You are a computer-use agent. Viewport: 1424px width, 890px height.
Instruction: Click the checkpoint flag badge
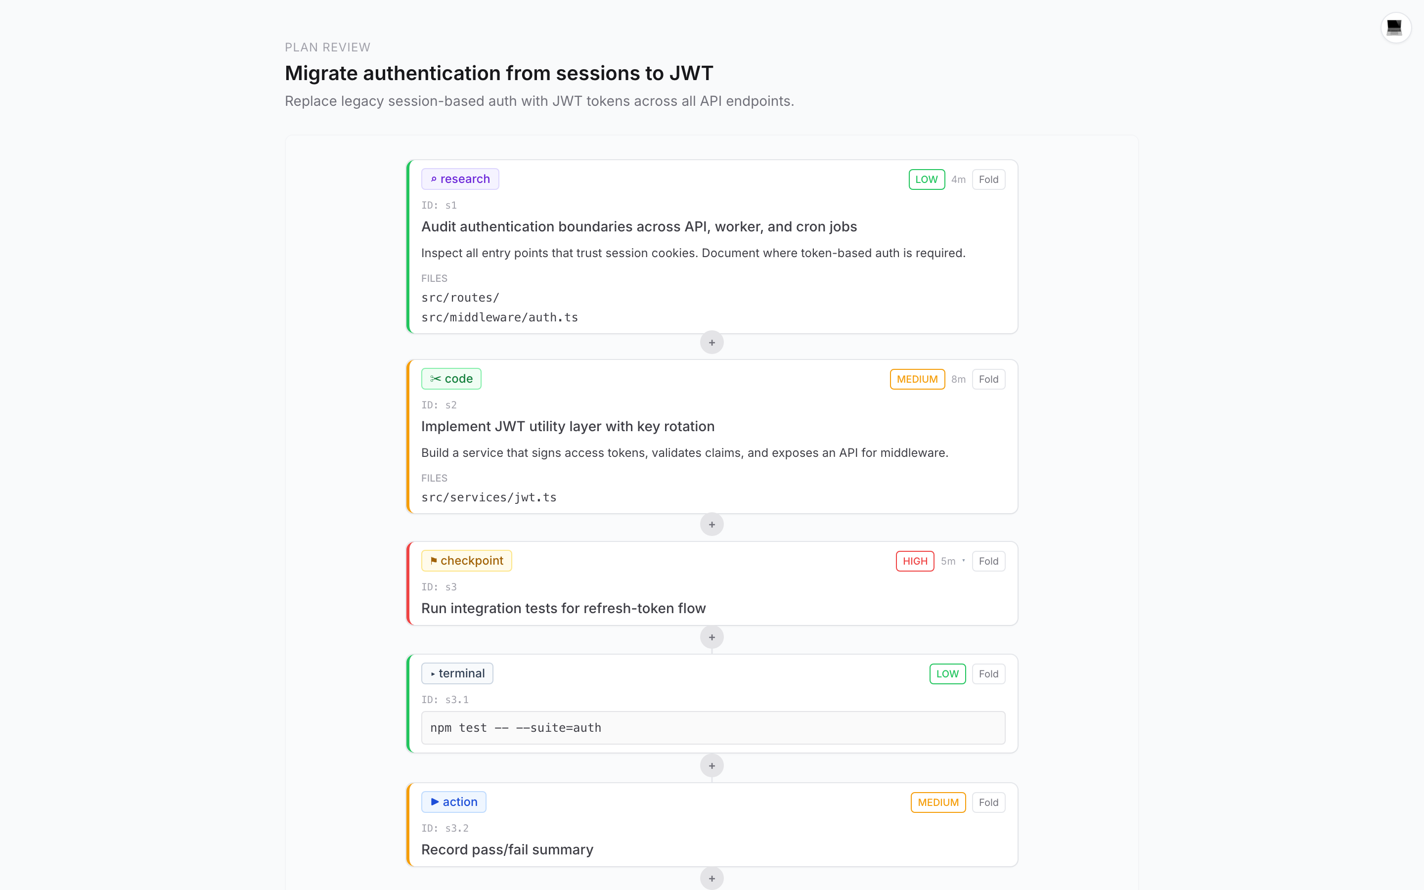coord(466,560)
